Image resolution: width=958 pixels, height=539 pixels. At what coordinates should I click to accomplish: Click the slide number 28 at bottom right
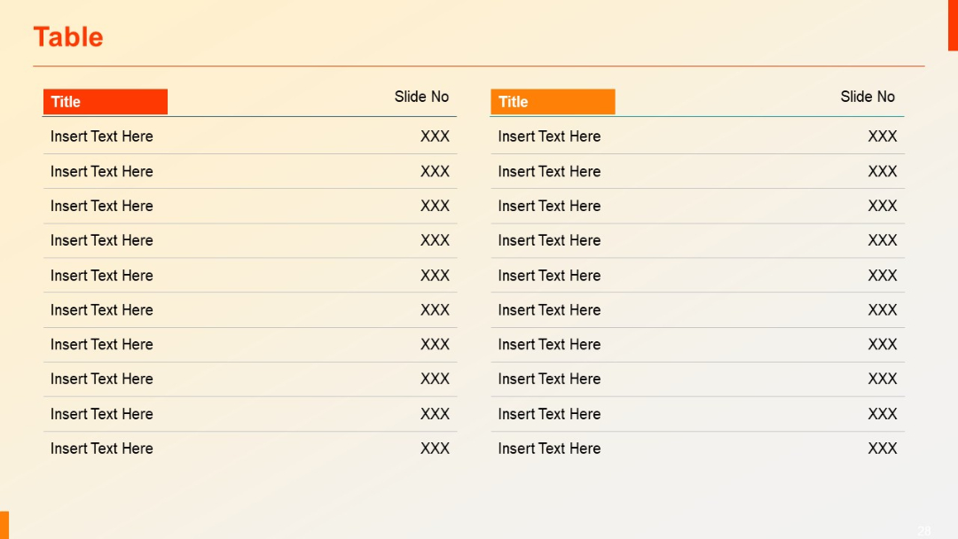923,531
